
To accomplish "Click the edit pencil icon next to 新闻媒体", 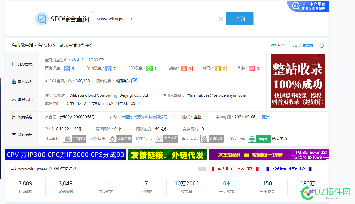I will (x=134, y=81).
